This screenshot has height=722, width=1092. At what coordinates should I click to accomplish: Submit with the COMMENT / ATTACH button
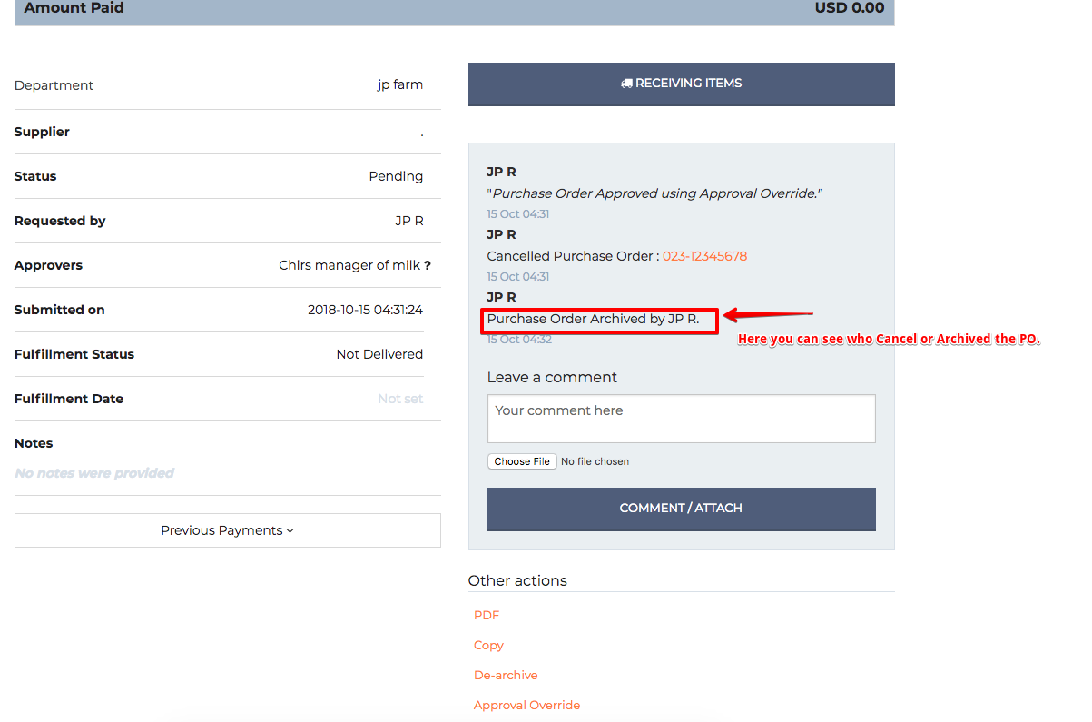click(x=681, y=509)
